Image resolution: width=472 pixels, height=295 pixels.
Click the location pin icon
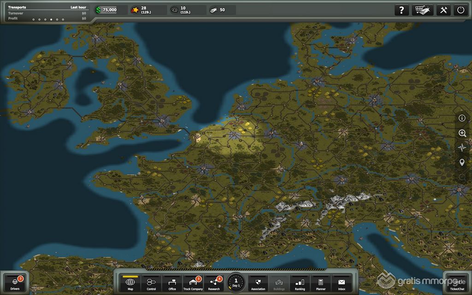tap(462, 162)
